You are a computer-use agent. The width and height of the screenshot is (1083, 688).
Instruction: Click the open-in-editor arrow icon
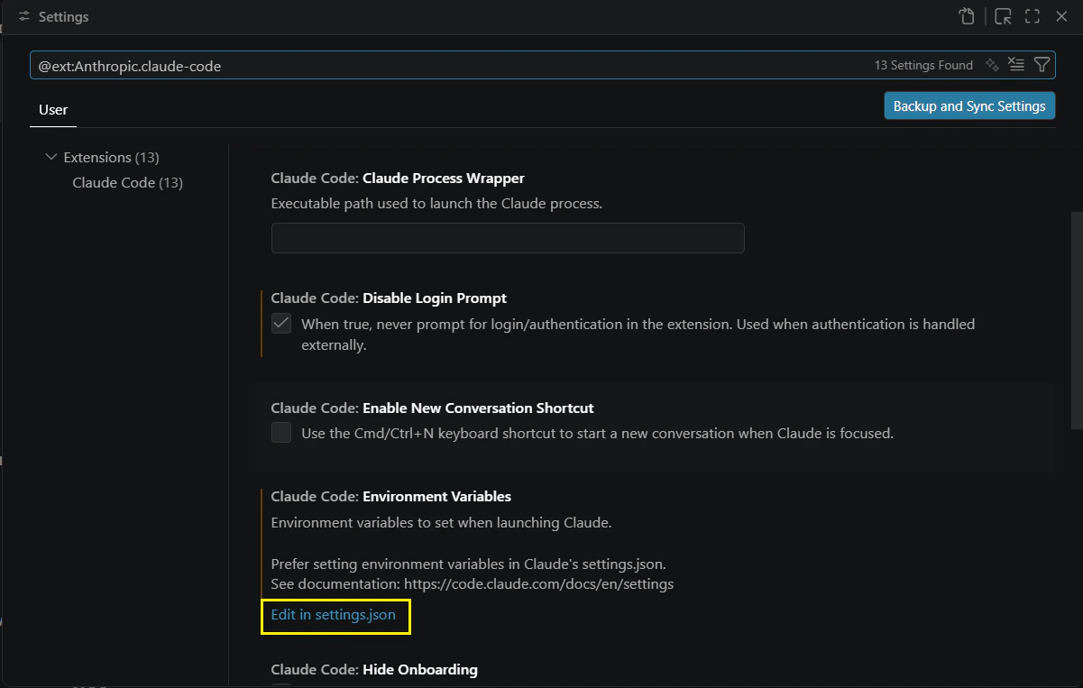tap(1002, 16)
